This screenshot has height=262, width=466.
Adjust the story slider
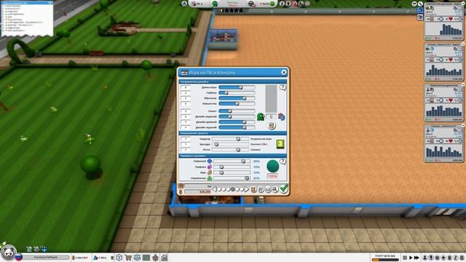tap(237, 111)
